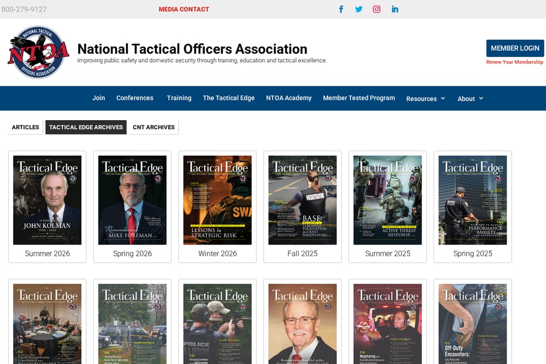Switch to the CNT Archives tab
The width and height of the screenshot is (546, 364).
coord(153,127)
